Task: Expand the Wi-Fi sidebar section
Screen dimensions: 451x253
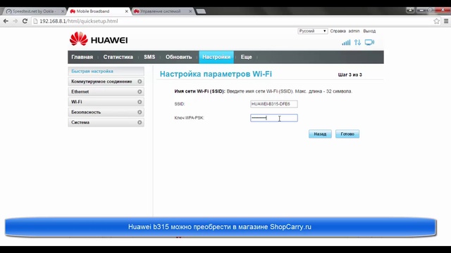Action: 106,102
